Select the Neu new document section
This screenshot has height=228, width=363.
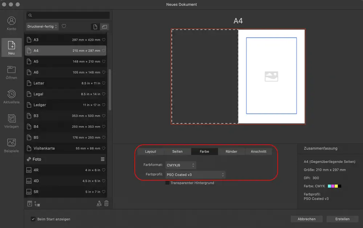click(x=11, y=47)
